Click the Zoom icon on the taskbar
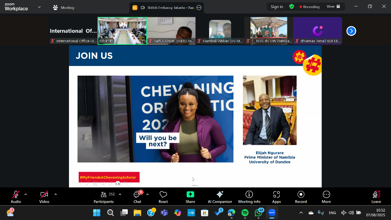Viewport: 391px width, 220px height. [272, 213]
